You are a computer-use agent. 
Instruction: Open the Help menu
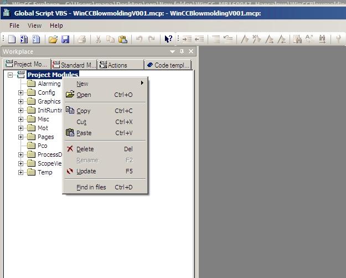pos(56,25)
